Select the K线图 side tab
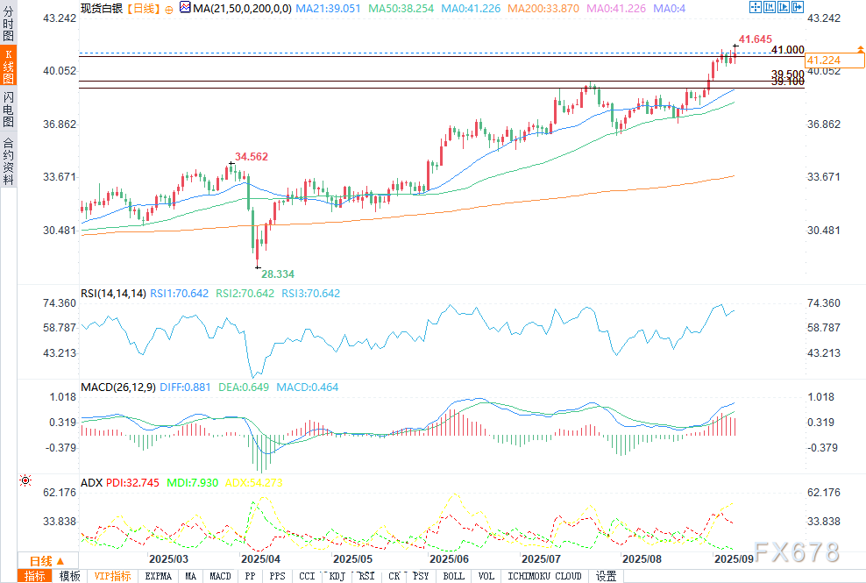The image size is (866, 583). (x=8, y=67)
